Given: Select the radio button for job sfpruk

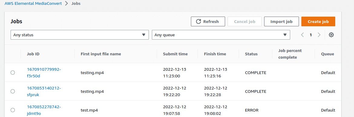Looking at the screenshot, I should [x=13, y=91].
